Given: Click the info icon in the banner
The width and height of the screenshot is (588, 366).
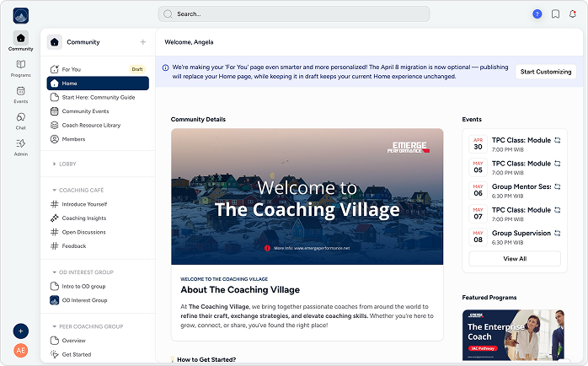Looking at the screenshot, I should pos(165,67).
